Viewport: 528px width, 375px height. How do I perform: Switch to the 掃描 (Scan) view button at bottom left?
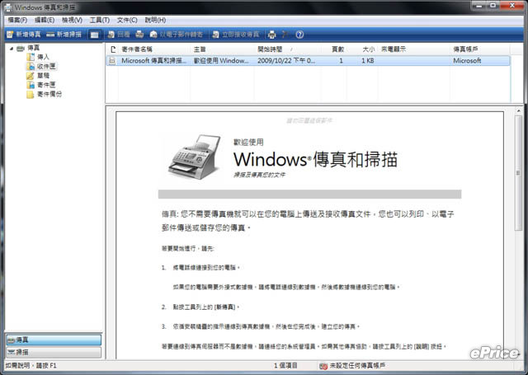point(54,352)
